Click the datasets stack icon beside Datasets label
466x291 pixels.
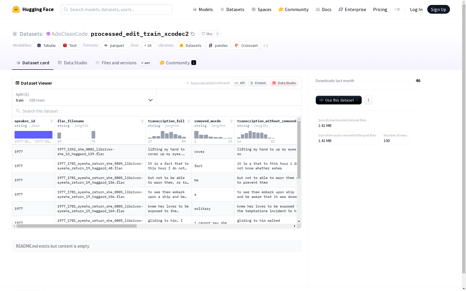15,34
